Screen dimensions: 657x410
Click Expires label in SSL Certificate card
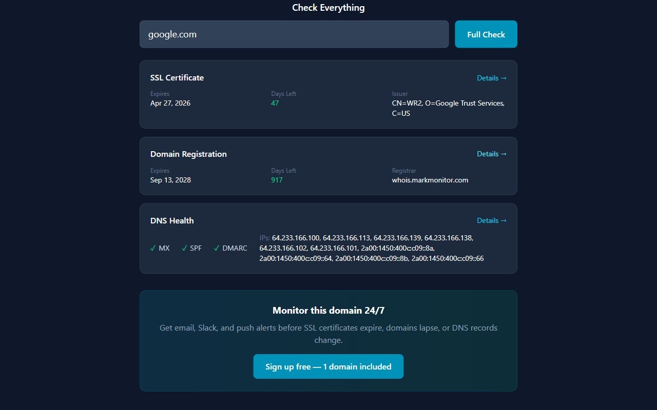point(160,94)
